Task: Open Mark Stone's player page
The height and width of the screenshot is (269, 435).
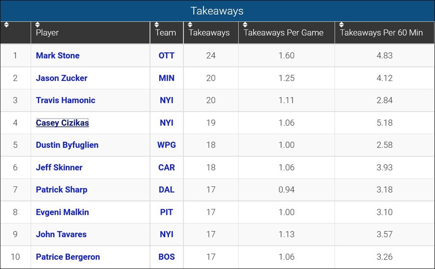Action: pos(58,55)
